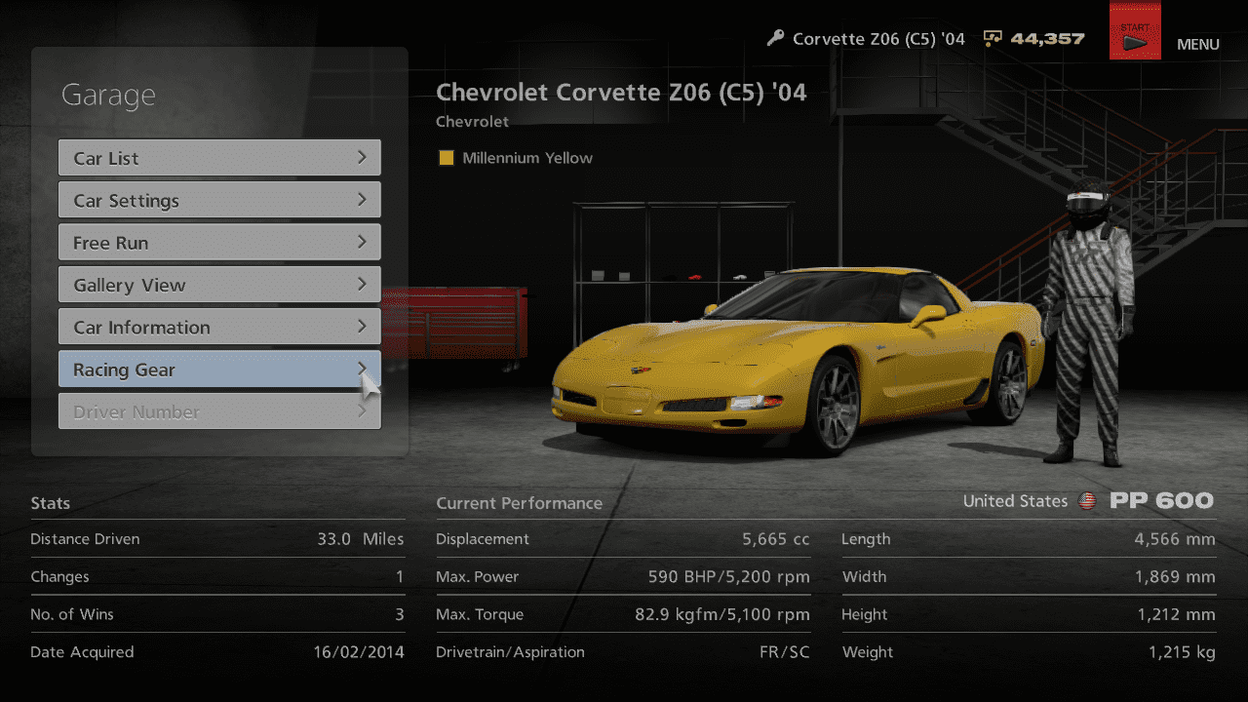Click the 'No. of Wins' row label
Viewport: 1248px width, 702px height.
click(x=72, y=614)
